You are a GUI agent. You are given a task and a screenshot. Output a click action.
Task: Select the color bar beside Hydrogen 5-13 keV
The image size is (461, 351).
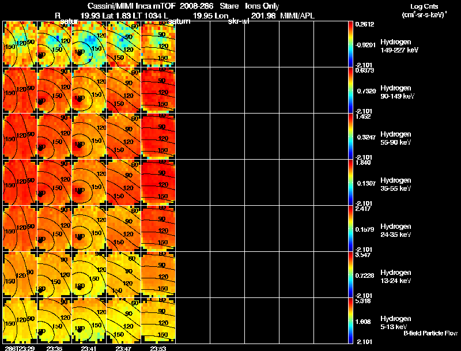point(350,320)
